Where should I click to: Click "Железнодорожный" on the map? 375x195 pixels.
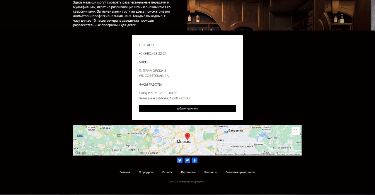[242, 146]
